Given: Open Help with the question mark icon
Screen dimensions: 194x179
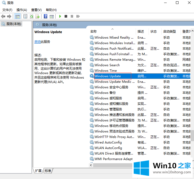Looking at the screenshot, I should 45,16.
